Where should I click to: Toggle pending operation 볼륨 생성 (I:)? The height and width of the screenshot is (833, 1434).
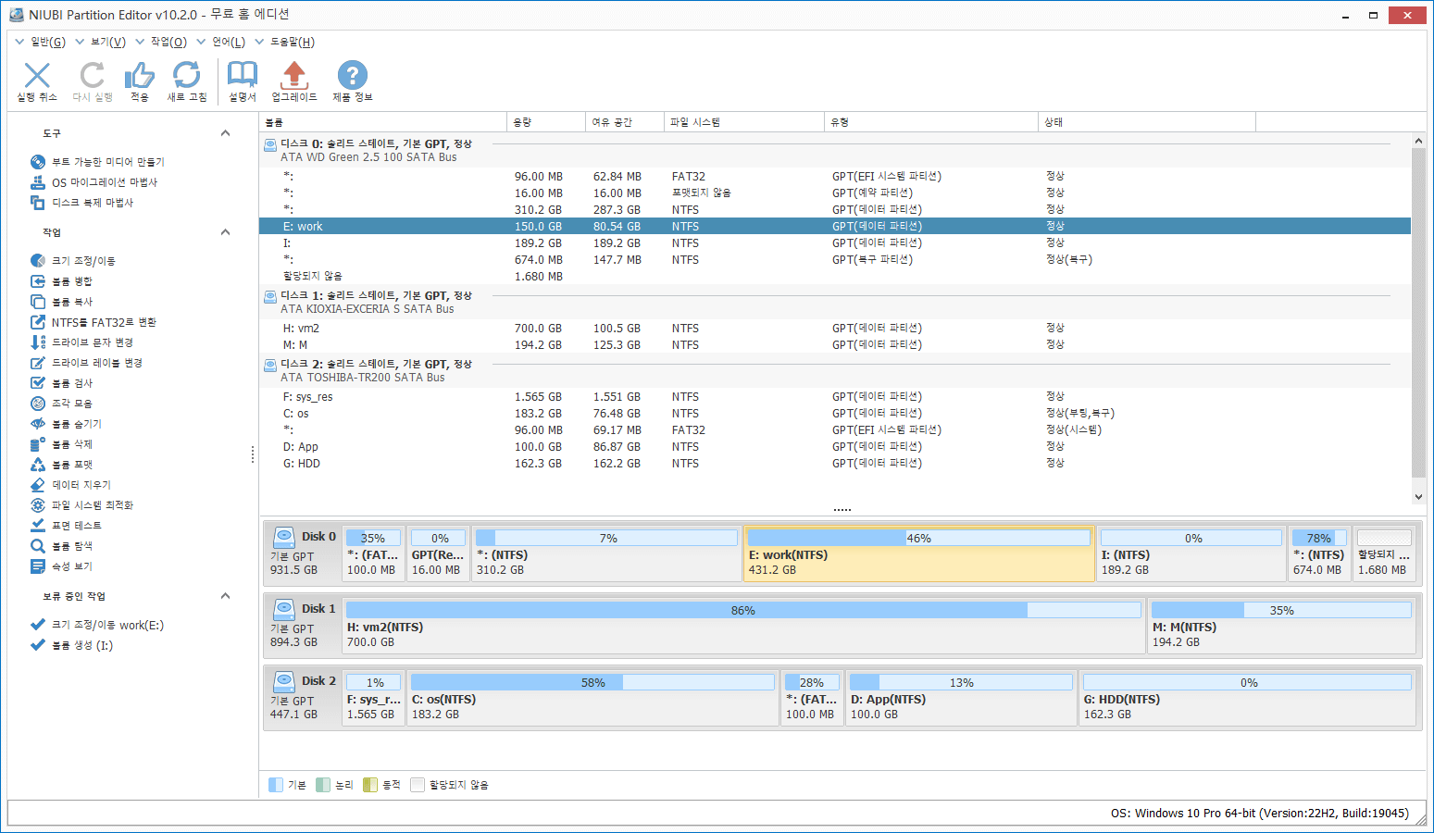(38, 645)
